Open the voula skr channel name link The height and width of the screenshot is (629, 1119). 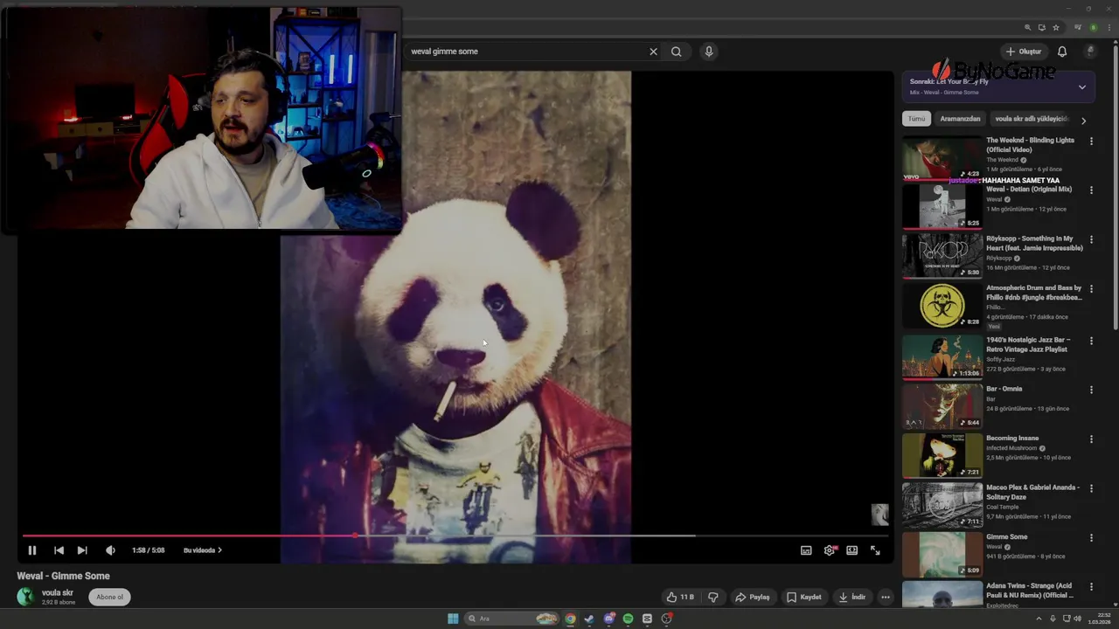[58, 592]
